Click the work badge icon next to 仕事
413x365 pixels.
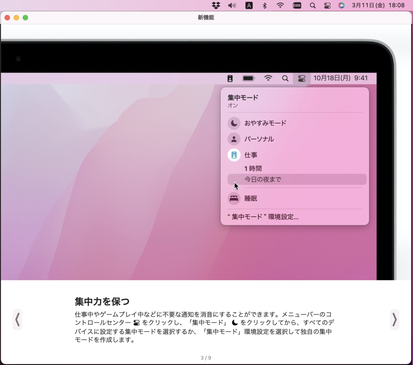(234, 155)
